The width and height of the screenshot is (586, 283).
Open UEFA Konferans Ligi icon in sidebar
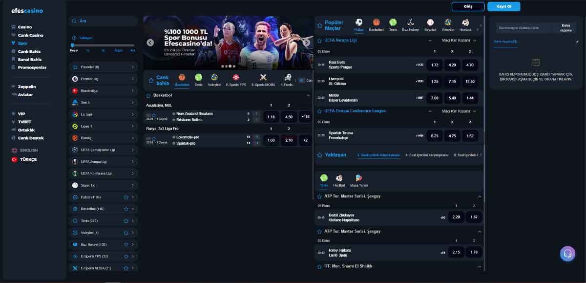(75, 174)
